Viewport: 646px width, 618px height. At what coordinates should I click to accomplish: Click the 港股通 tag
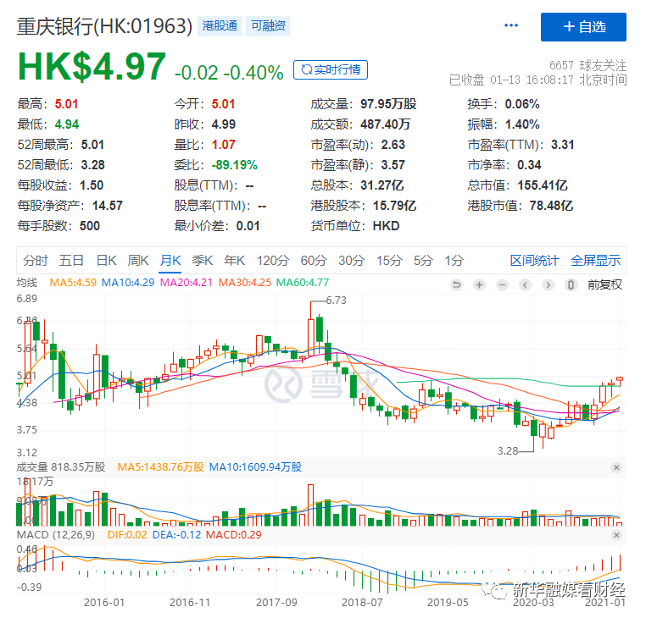tap(220, 26)
